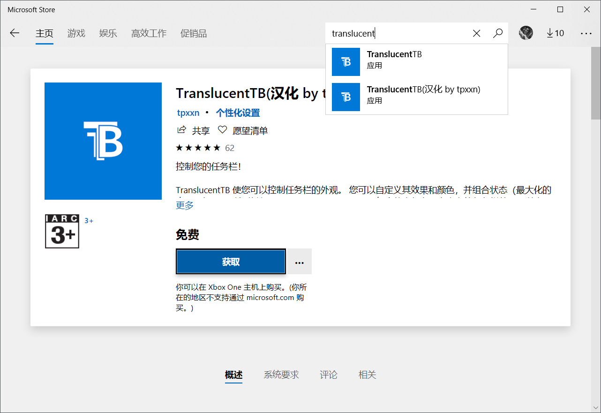The height and width of the screenshot is (413, 601).
Task: Click the 汉化 by tpxxn suggestion icon
Action: point(346,97)
